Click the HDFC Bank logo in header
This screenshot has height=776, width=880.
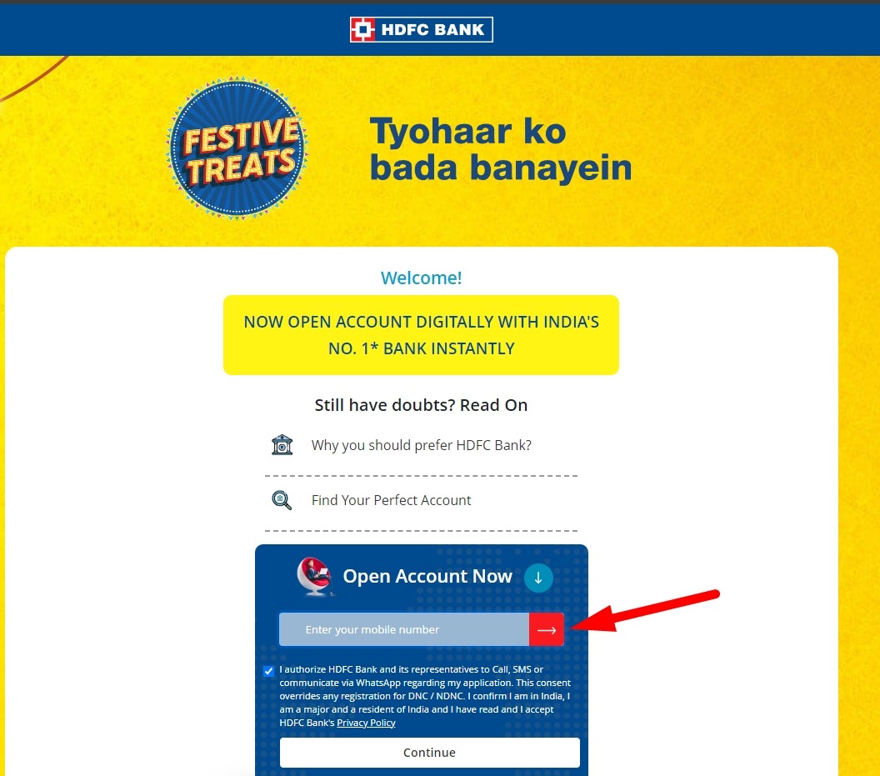click(x=421, y=30)
